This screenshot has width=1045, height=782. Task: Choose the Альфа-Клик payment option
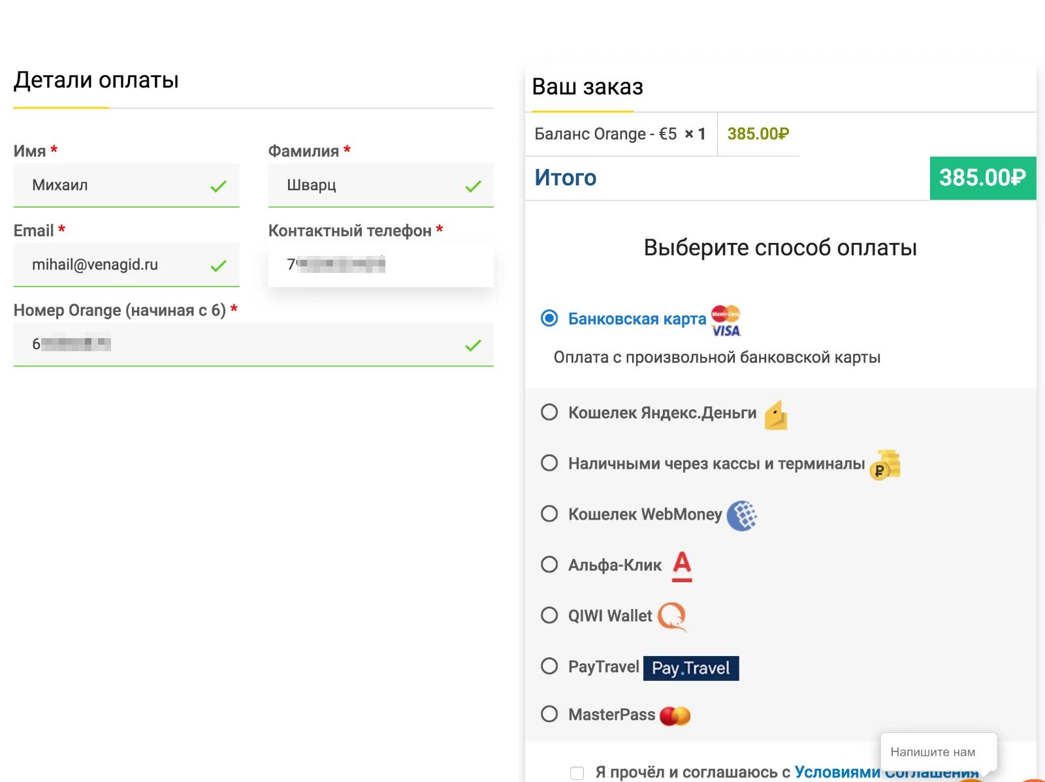tap(549, 564)
